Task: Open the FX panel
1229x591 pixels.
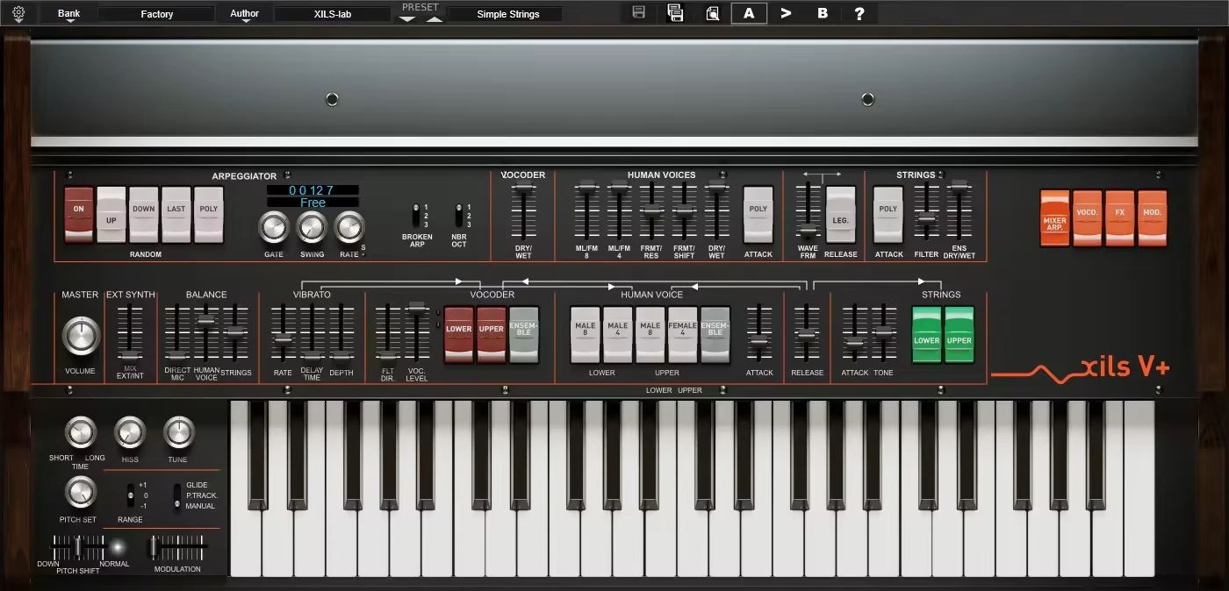Action: point(1120,218)
